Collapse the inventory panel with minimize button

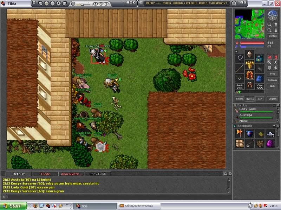click(x=236, y=51)
